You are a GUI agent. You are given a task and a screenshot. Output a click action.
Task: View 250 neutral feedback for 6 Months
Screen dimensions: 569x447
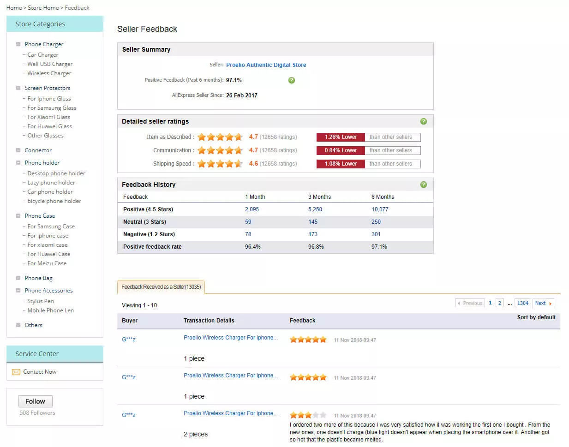[x=376, y=222]
